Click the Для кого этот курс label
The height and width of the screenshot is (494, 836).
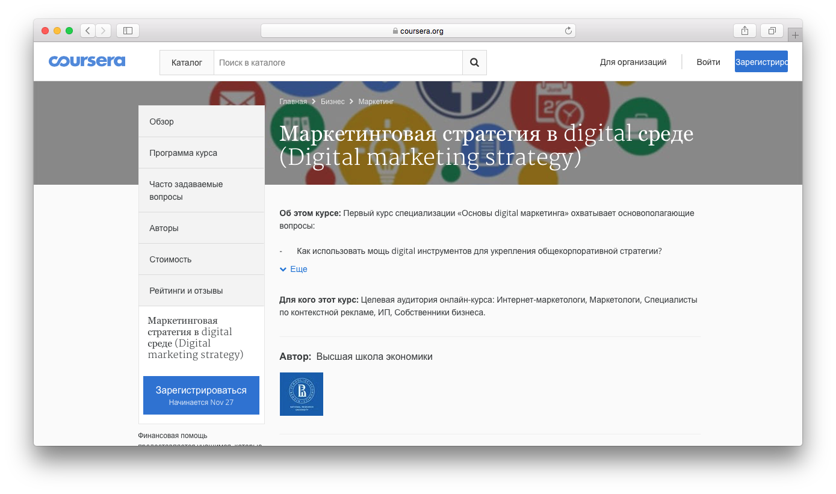click(x=319, y=300)
